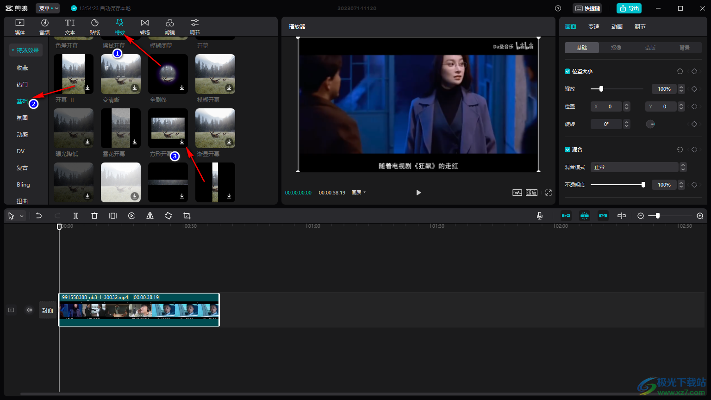Click the freeze frame timeline tool
This screenshot has height=400, width=711.
[113, 216]
